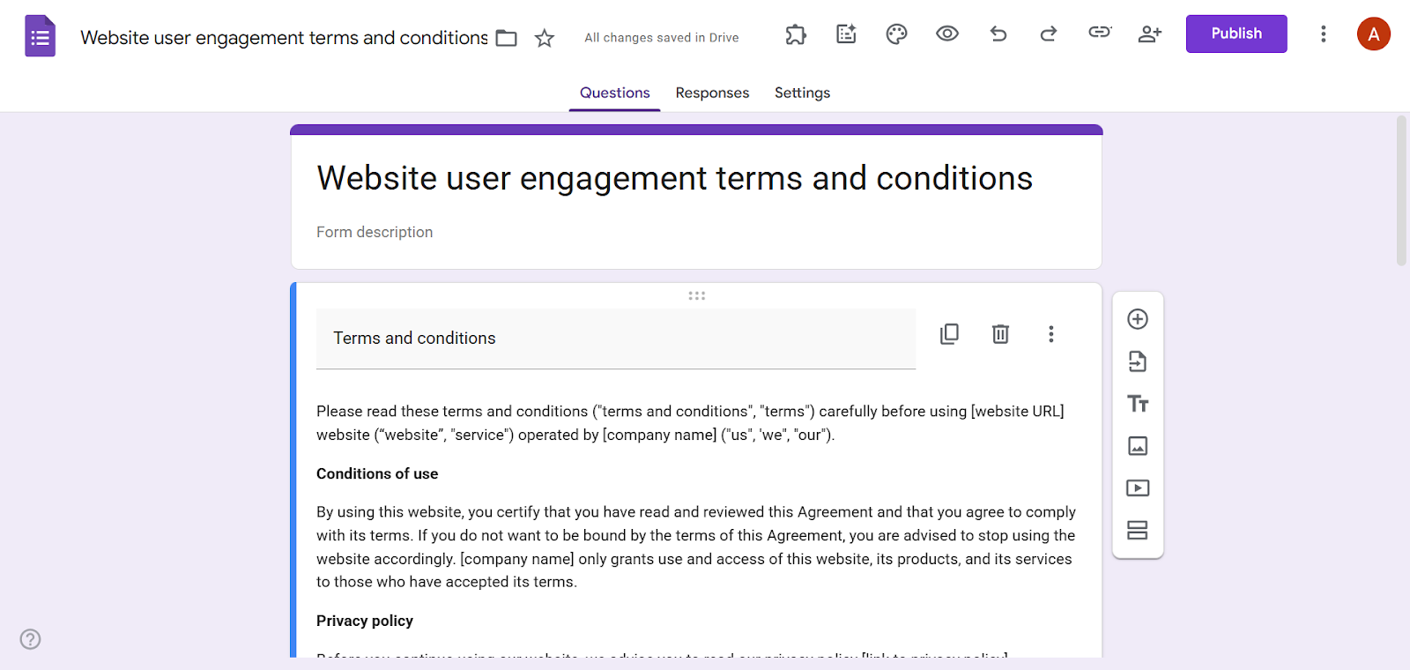The image size is (1410, 670).
Task: Delete the Terms and conditions question
Action: [1000, 333]
